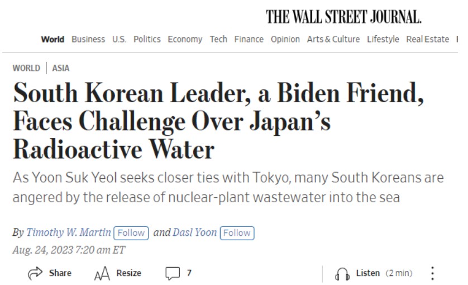Go to Arts & Culture section

pyautogui.click(x=333, y=39)
